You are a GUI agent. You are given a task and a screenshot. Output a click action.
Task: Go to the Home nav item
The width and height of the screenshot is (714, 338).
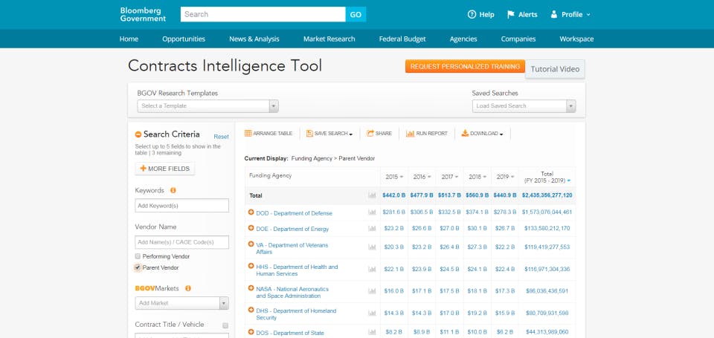click(129, 39)
